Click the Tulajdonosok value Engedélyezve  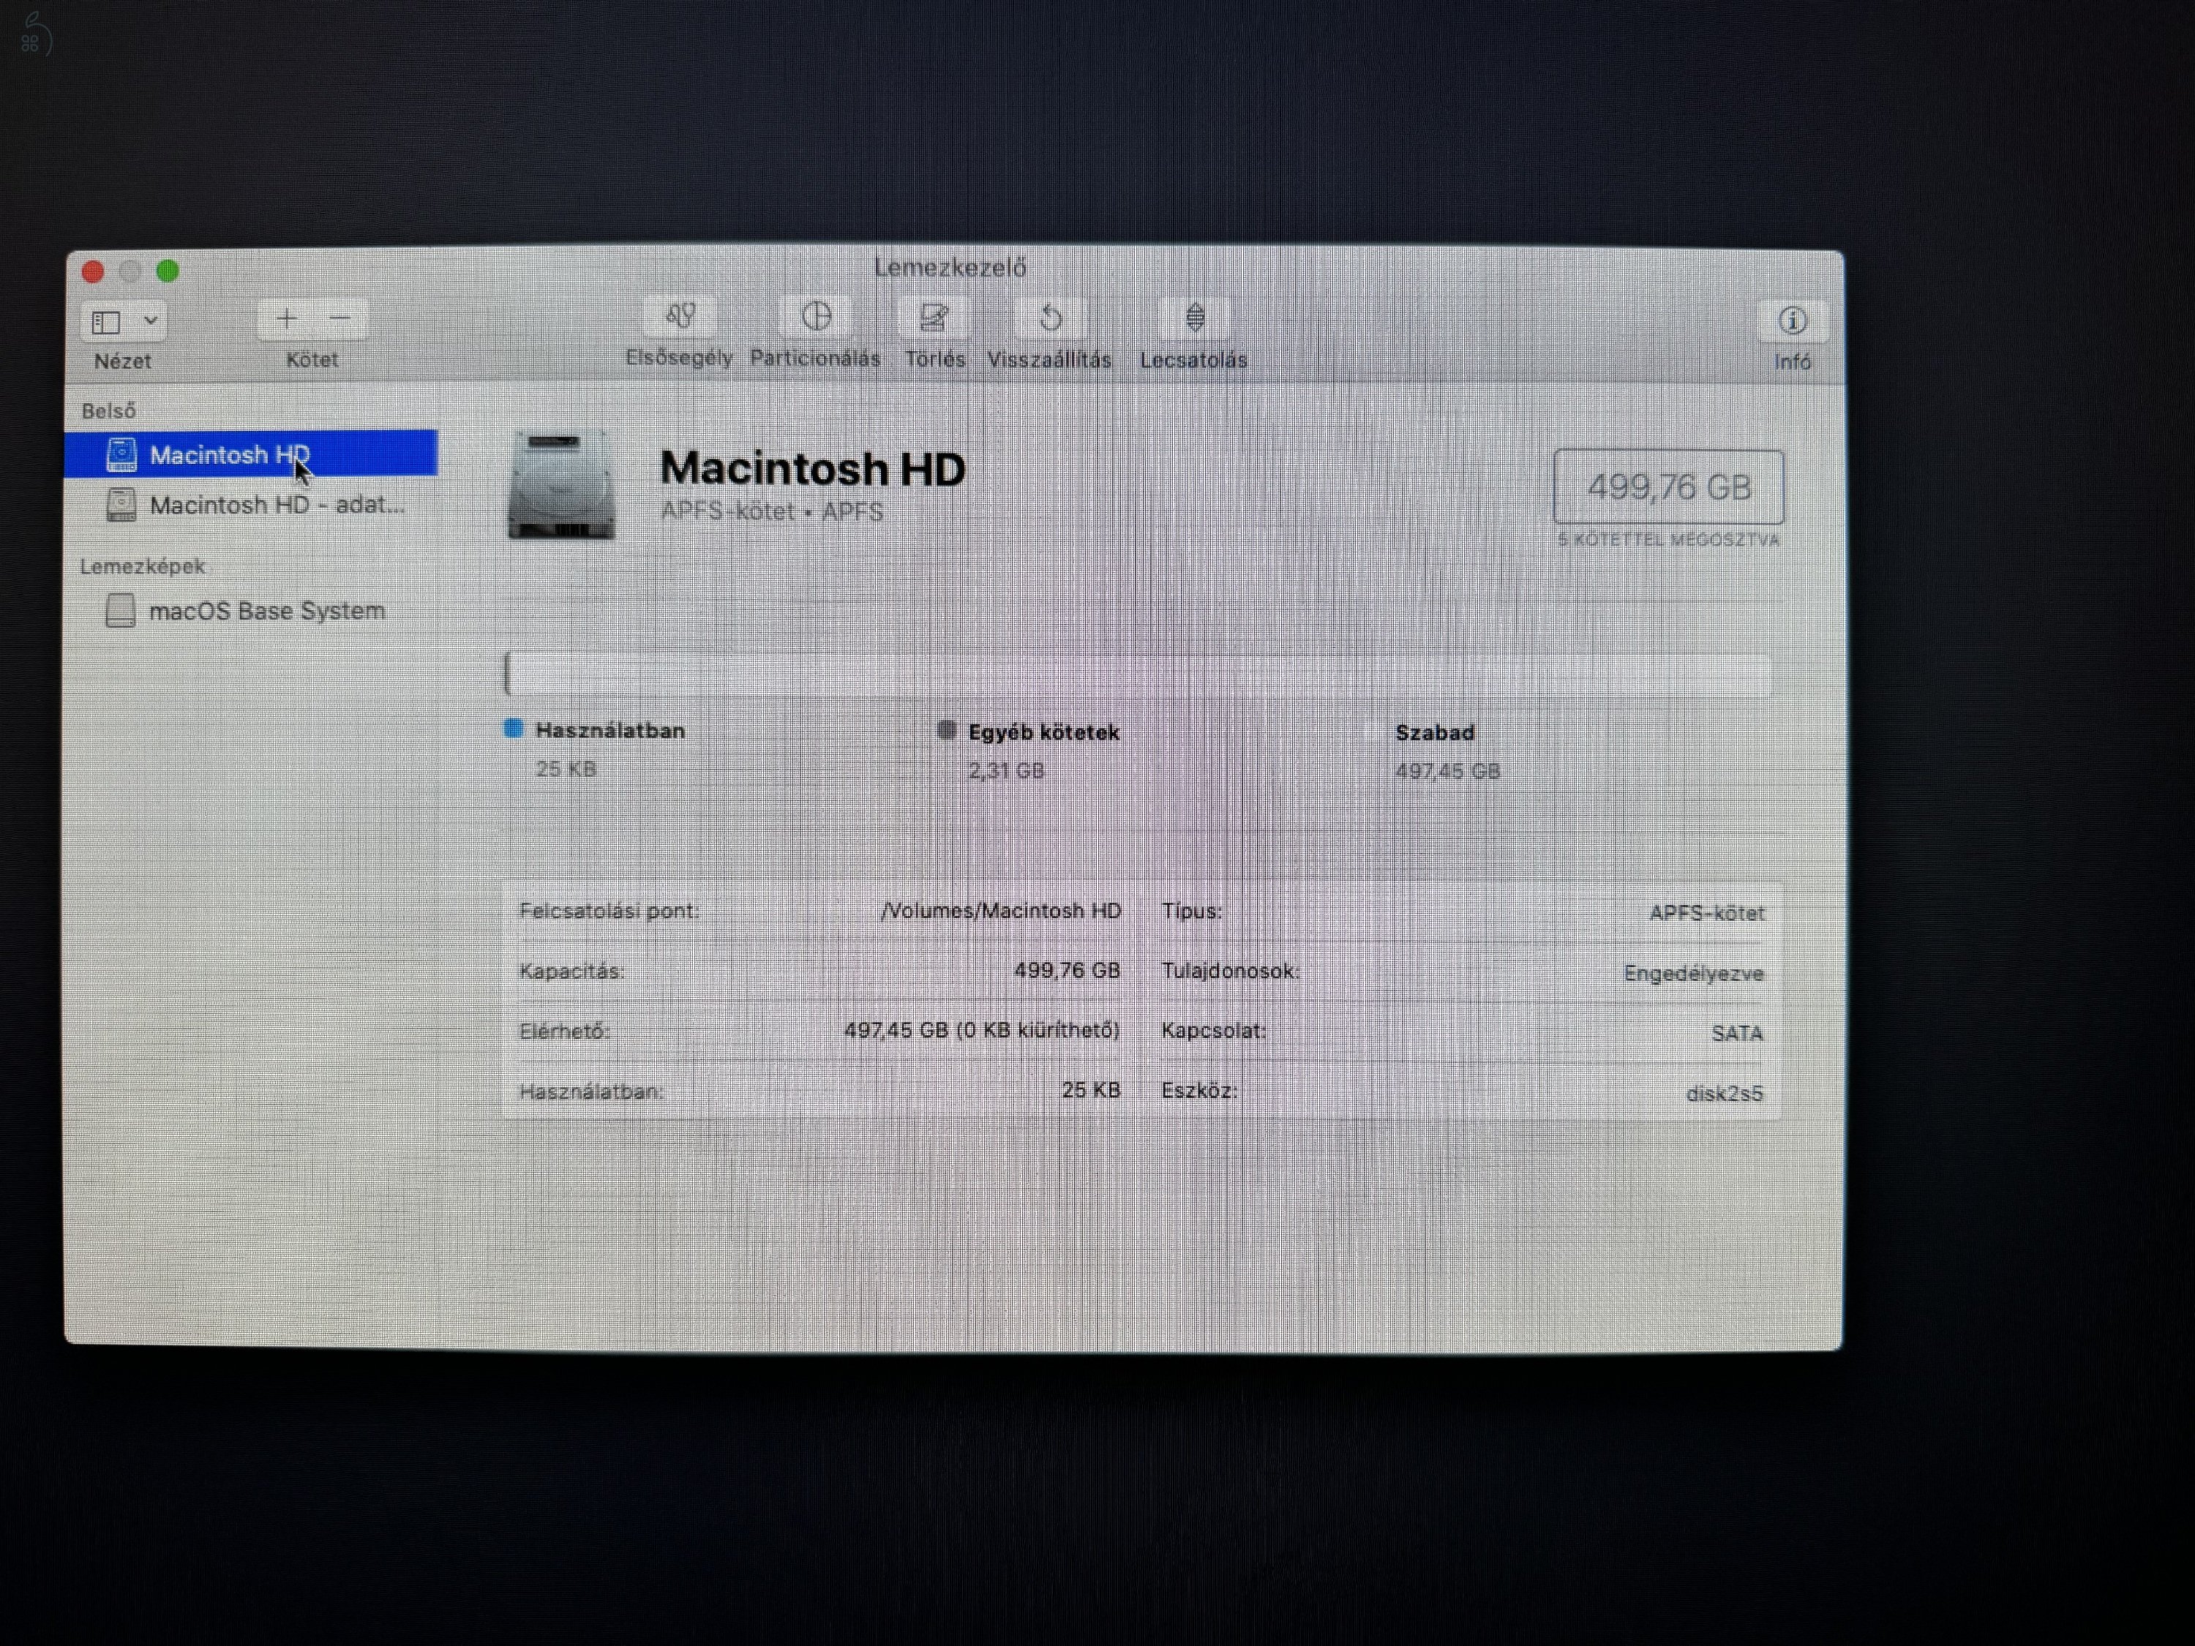coord(1694,974)
